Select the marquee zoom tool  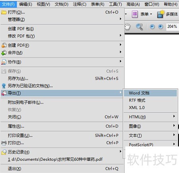(x=139, y=27)
